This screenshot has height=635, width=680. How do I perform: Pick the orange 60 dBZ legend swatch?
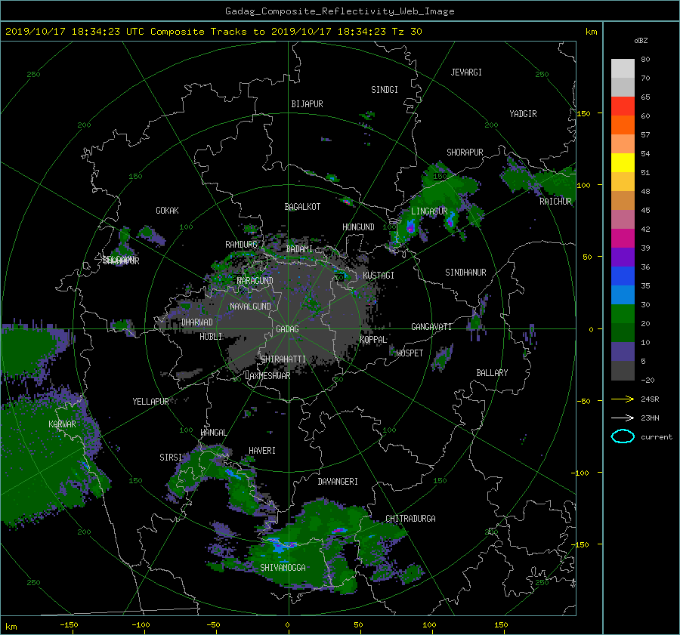(623, 125)
